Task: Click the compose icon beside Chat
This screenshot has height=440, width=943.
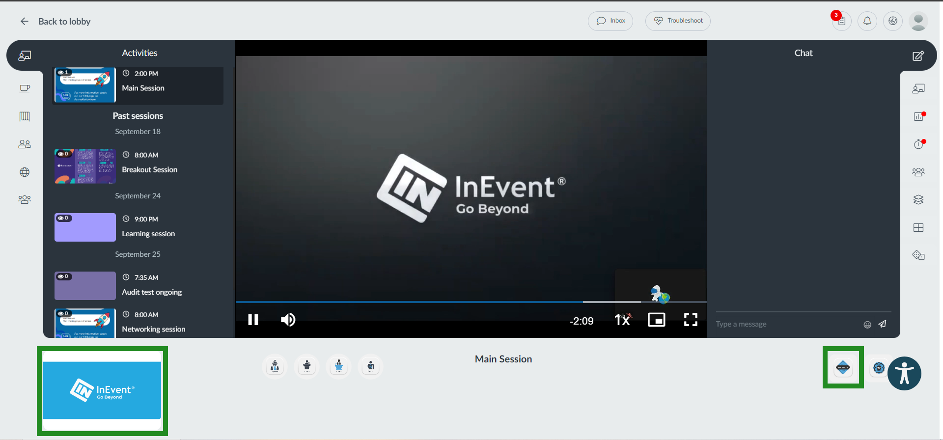Action: click(918, 55)
